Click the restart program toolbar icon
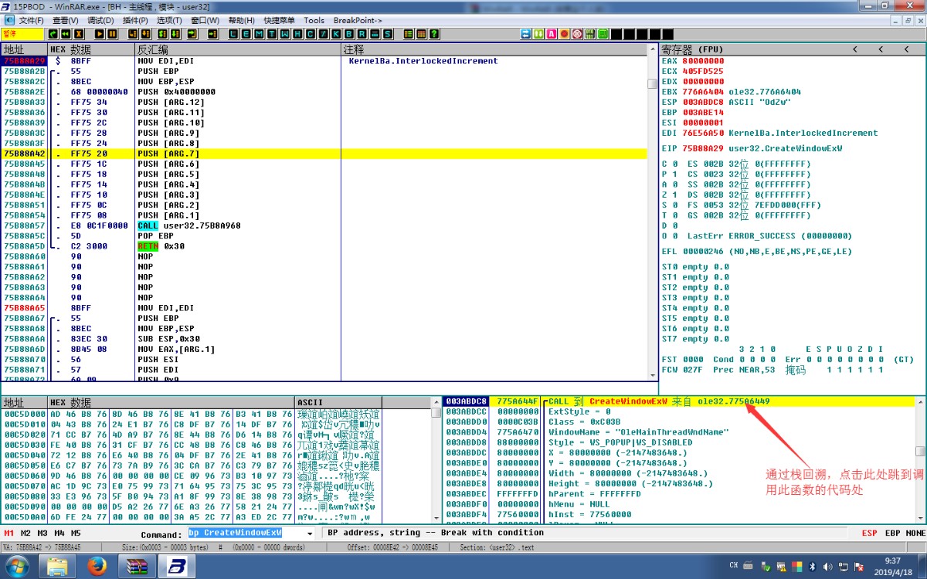This screenshot has width=927, height=579. [53, 34]
